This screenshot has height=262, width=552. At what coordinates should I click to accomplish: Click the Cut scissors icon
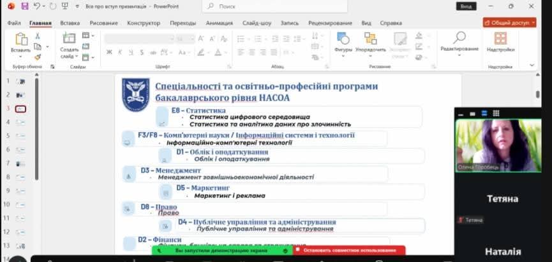point(38,36)
